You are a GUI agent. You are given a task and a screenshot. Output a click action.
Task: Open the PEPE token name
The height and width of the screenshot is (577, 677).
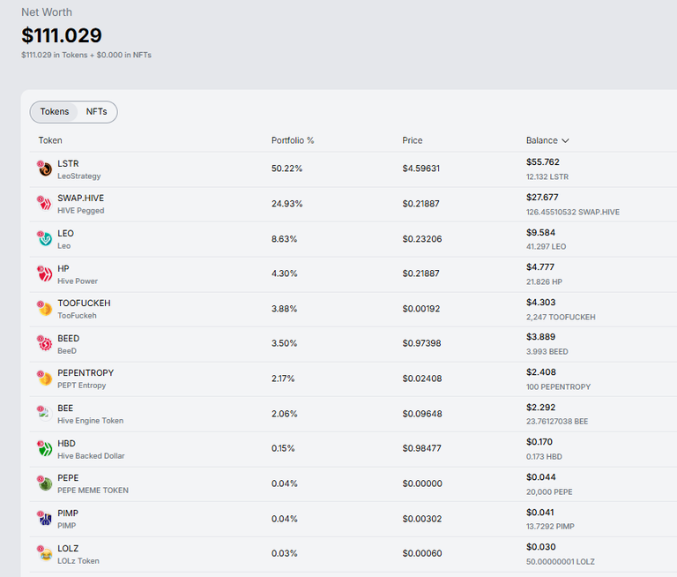[x=68, y=478]
